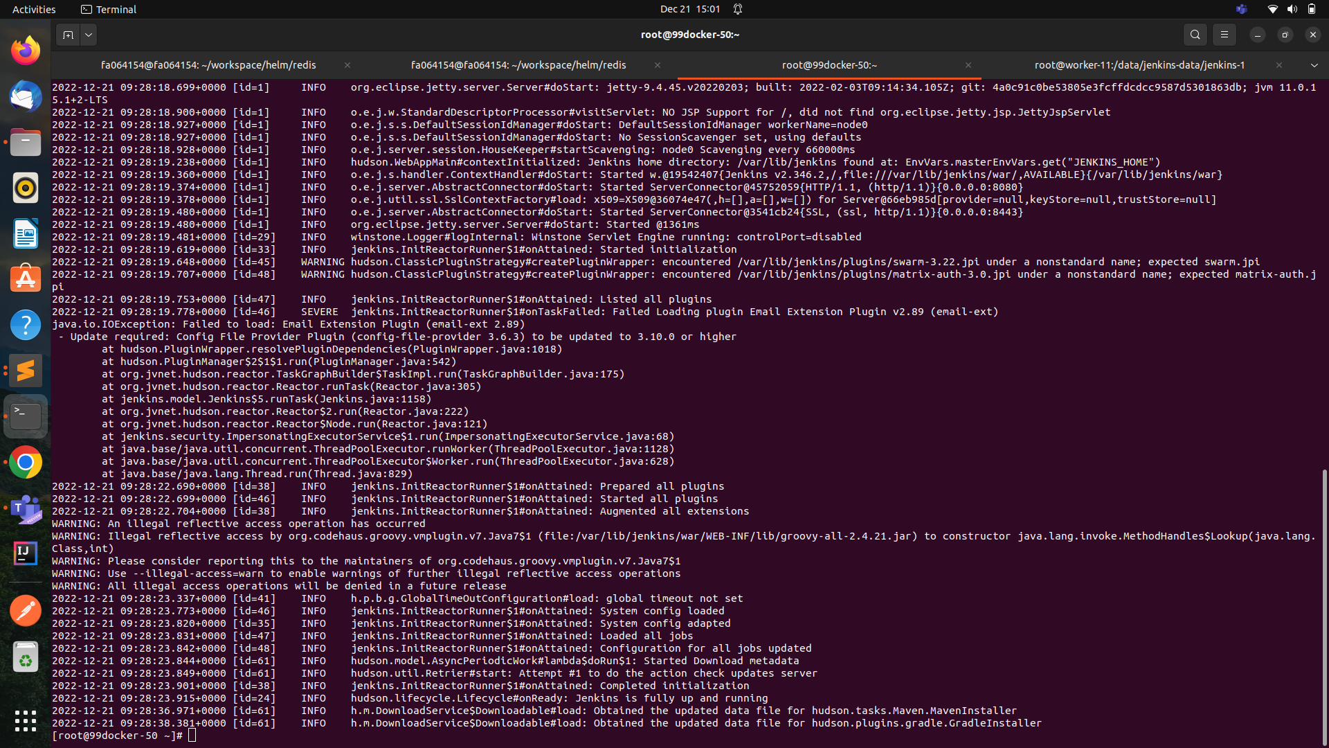Open the terminal search tool

coord(1195,34)
